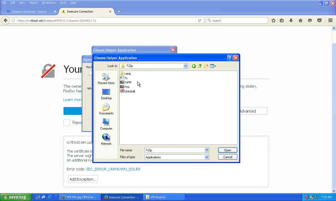The height and width of the screenshot is (201, 336).
Task: Open the Tools menu
Action: coord(63,3)
